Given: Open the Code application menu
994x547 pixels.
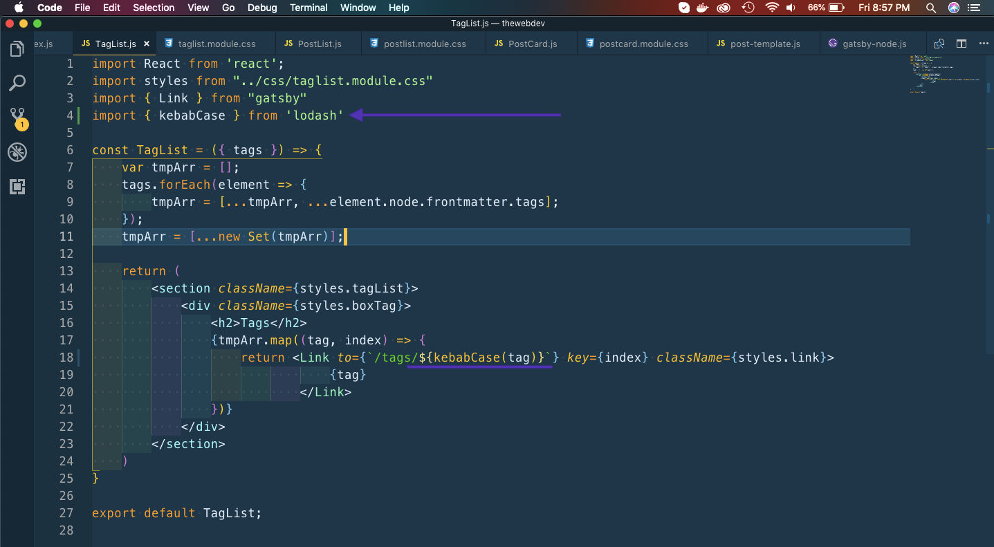Looking at the screenshot, I should [49, 8].
